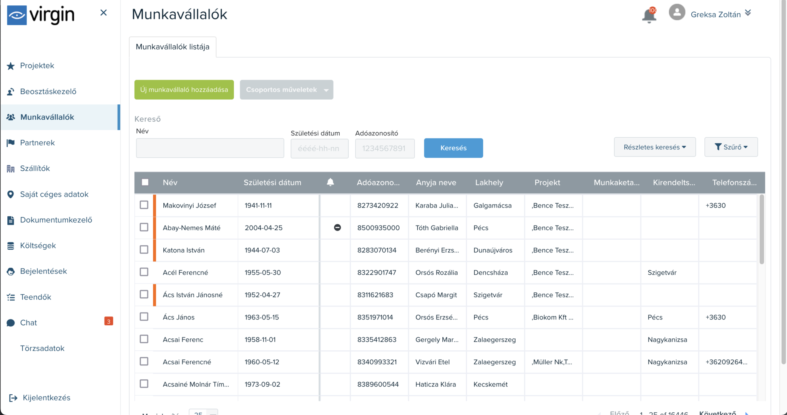This screenshot has height=415, width=787.
Task: Click the table vertical scrollbar thumb
Action: point(762,229)
